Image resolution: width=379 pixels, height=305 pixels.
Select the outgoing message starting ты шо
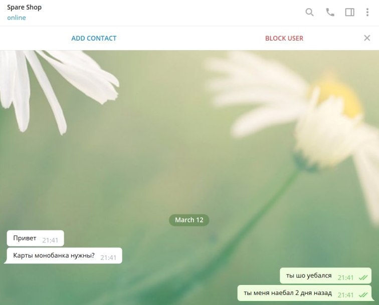pyautogui.click(x=325, y=275)
